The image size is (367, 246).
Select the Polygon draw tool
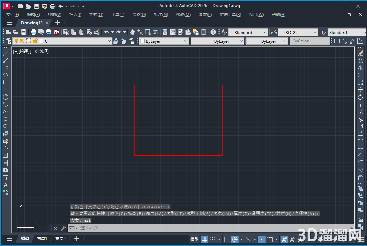coord(6,75)
